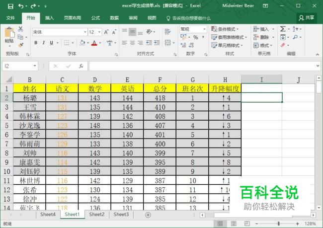Switch to the Sheet4 tab

(48, 215)
